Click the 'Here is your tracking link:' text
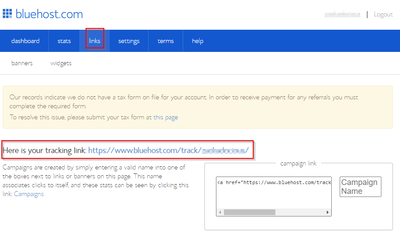The height and width of the screenshot is (236, 400). 45,150
